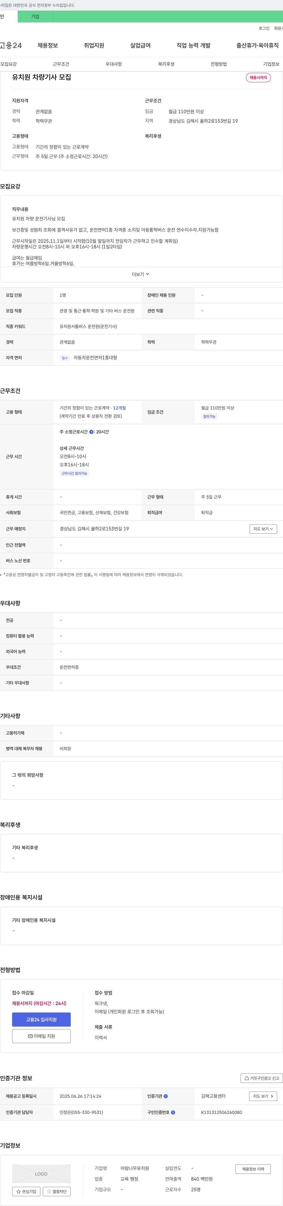Viewport: 283px width, 1206px height.
Task: Click the 유치원 차량기사 모집 title
Action: point(42,77)
